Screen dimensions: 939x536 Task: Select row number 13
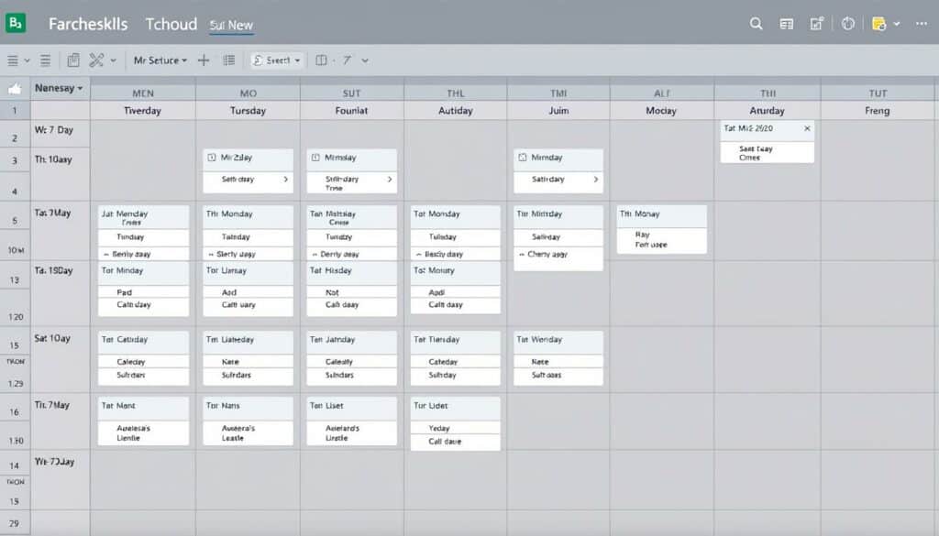pos(15,280)
